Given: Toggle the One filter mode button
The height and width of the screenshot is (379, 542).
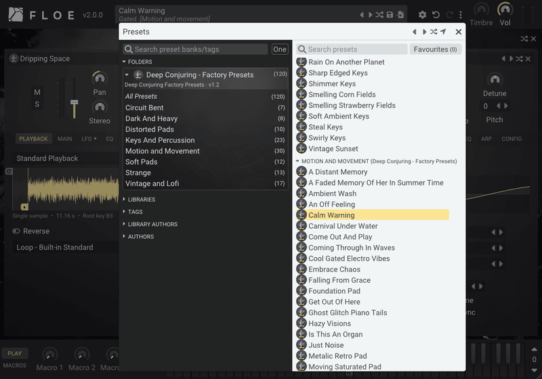Looking at the screenshot, I should pyautogui.click(x=280, y=49).
